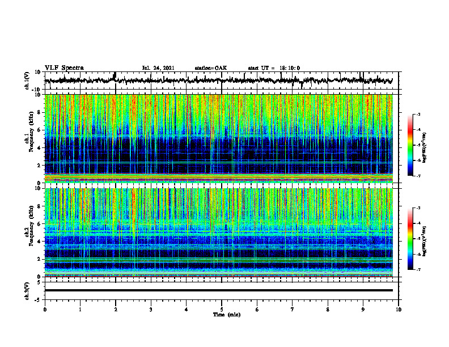Click time-axis tick label "9"
The height and width of the screenshot is (347, 449).
[x=363, y=310]
